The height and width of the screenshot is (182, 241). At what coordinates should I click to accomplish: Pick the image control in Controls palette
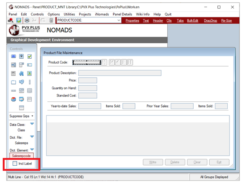pos(29,73)
